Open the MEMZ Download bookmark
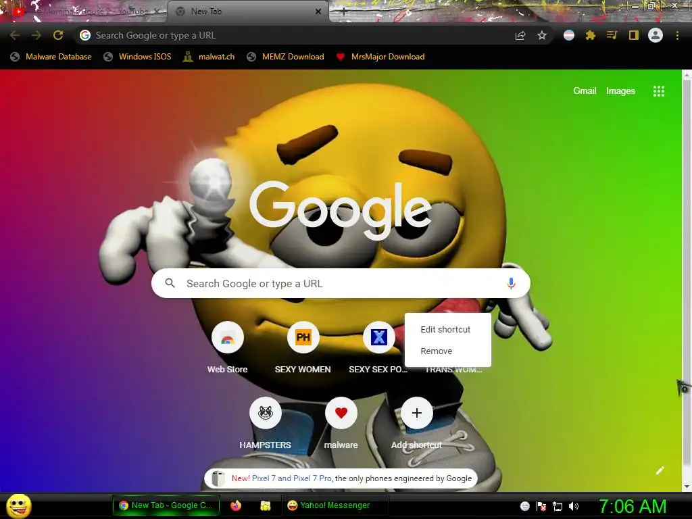 286,57
